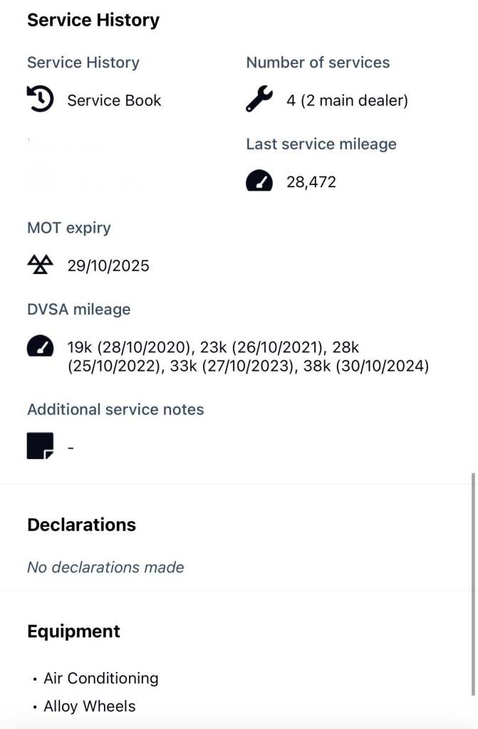Screen dimensions: 478x729
Task: Click the DVSA mileage gauge icon
Action: point(40,347)
